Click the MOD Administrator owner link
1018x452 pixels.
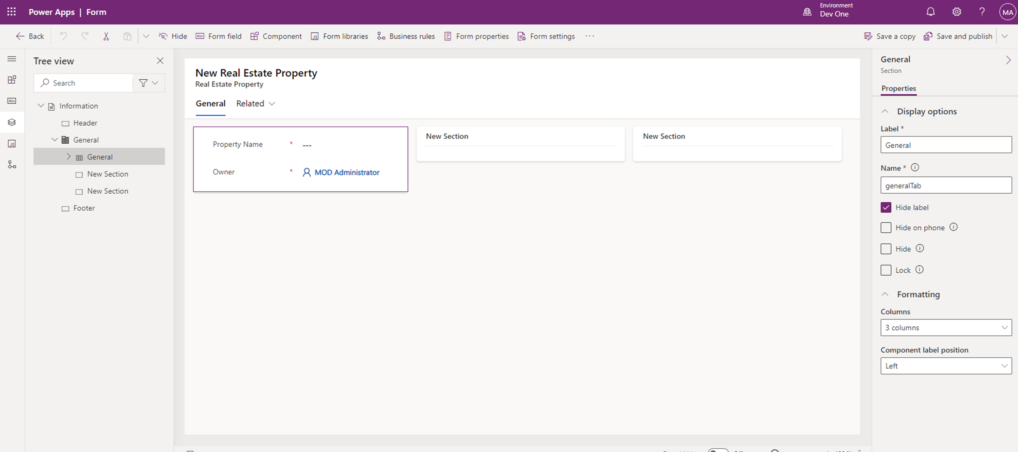point(347,172)
